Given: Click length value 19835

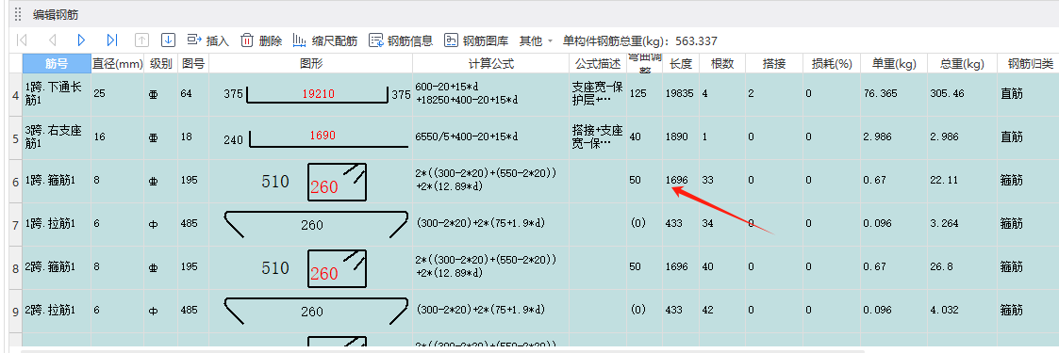Looking at the screenshot, I should pos(680,94).
